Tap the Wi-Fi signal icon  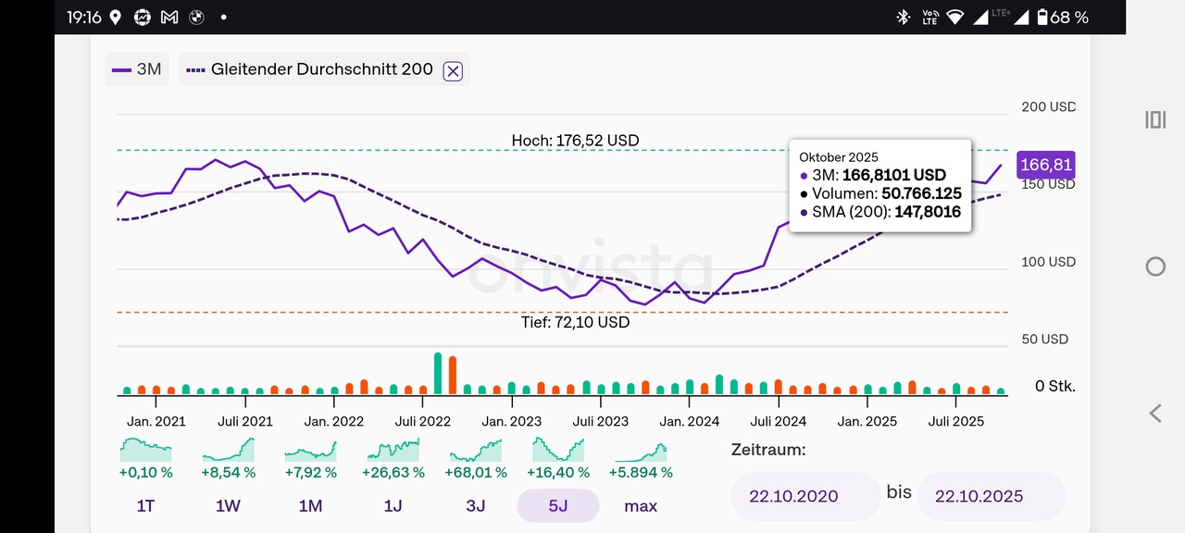[954, 17]
